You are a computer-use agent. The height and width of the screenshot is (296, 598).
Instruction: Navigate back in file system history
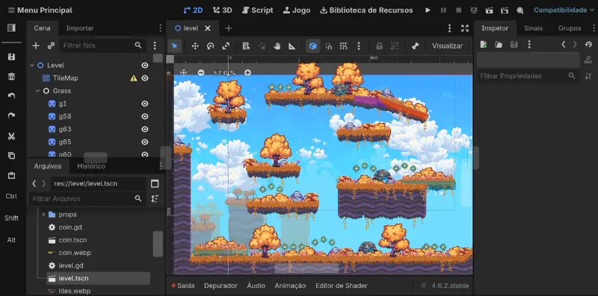(34, 183)
